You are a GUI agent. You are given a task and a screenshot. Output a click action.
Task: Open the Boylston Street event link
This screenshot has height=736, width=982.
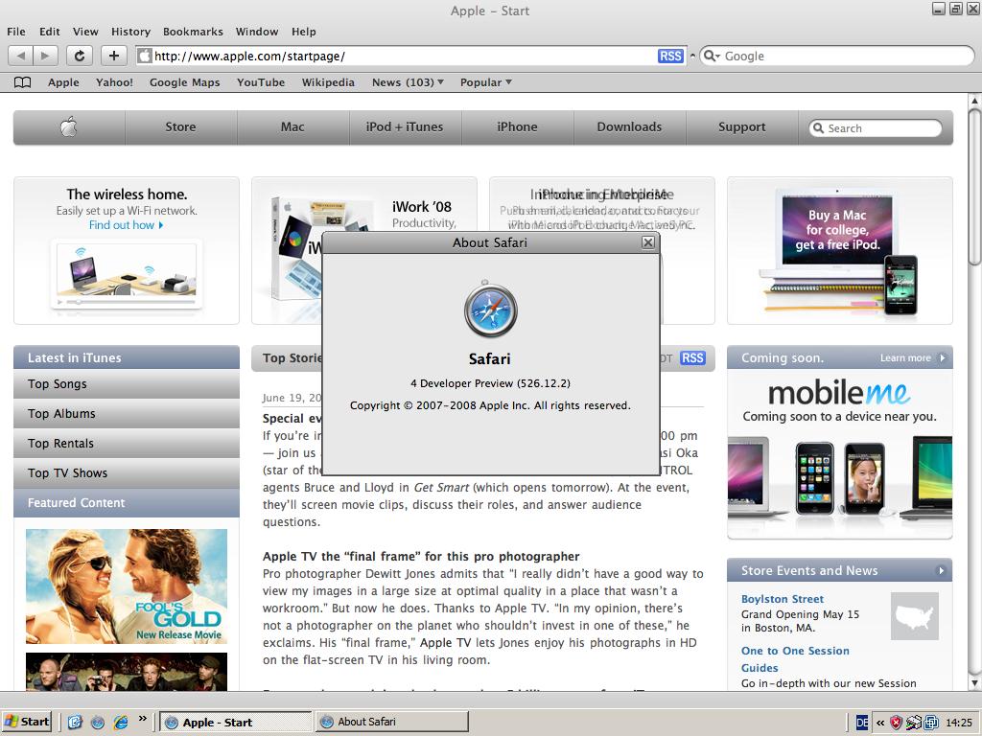783,599
